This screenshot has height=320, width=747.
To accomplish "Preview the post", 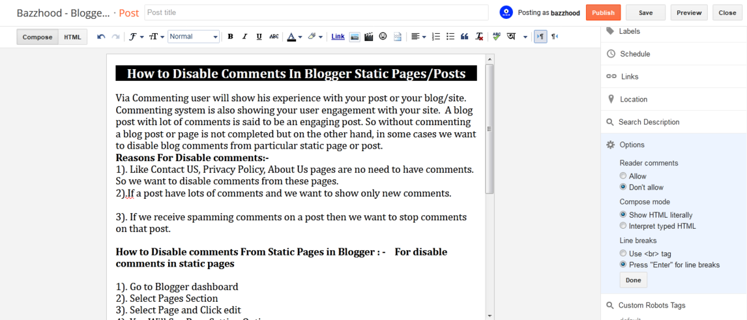I will pos(689,13).
